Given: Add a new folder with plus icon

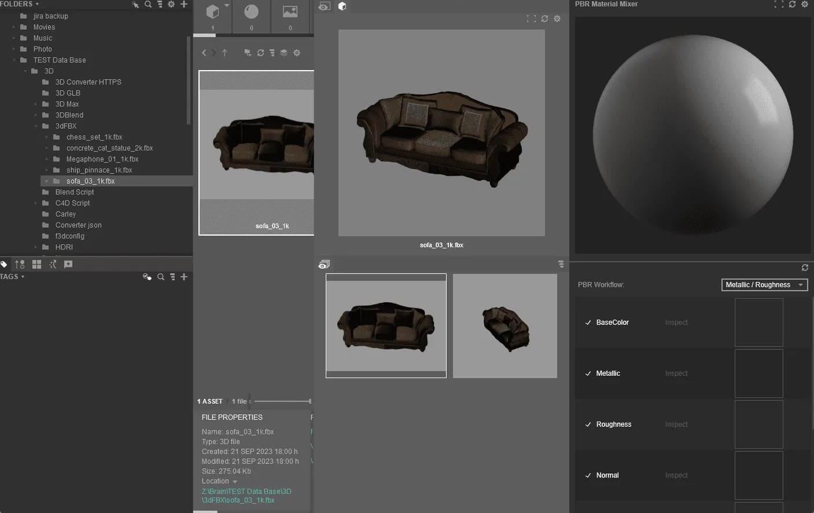Looking at the screenshot, I should tap(184, 4).
